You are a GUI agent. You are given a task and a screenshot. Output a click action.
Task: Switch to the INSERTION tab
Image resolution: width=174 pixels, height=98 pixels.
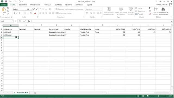[23, 5]
